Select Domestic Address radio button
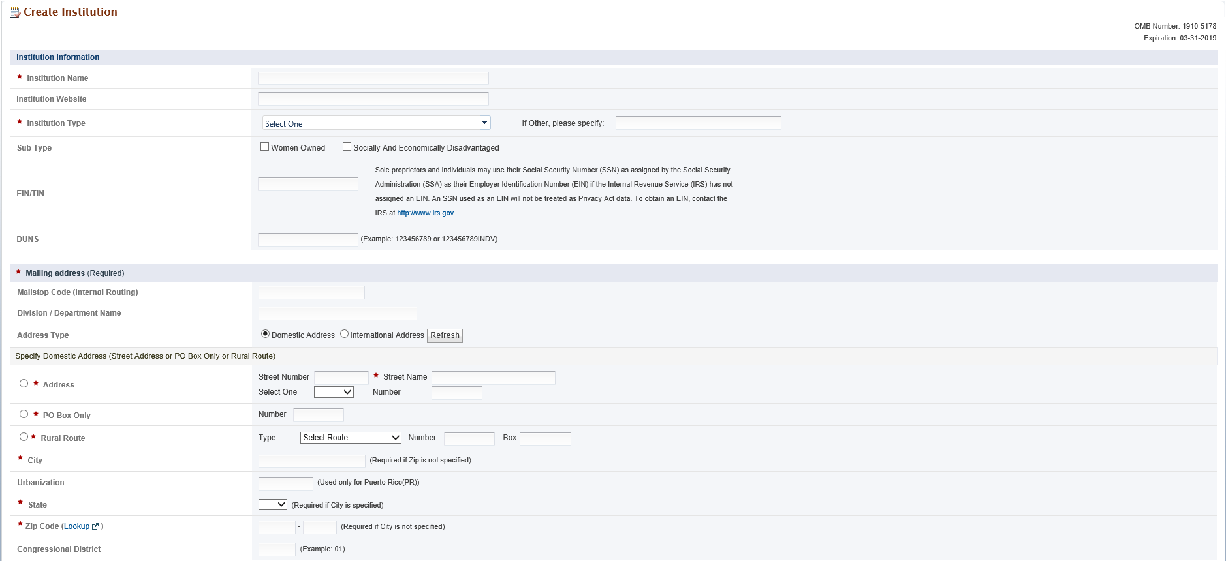Screen dimensions: 1226x561 (x=265, y=334)
